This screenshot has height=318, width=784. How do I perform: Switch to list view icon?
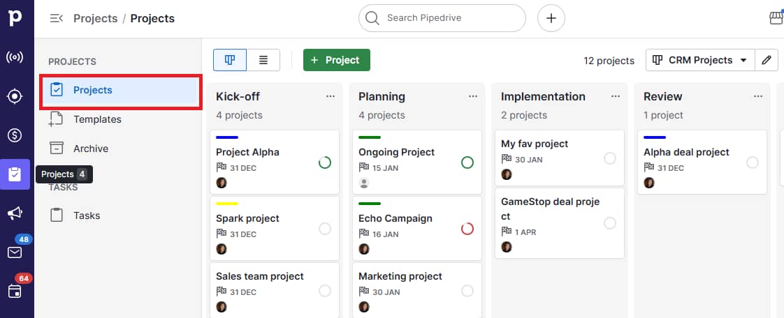click(x=263, y=60)
